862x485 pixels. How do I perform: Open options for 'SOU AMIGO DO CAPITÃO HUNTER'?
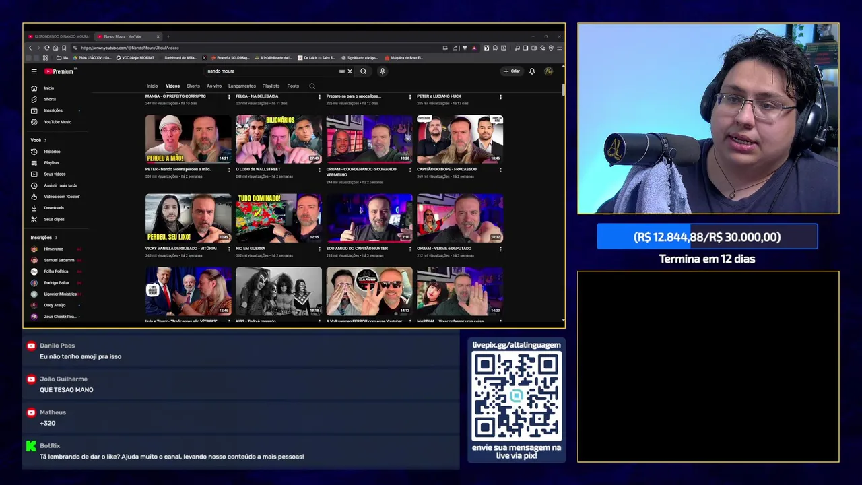pyautogui.click(x=410, y=249)
